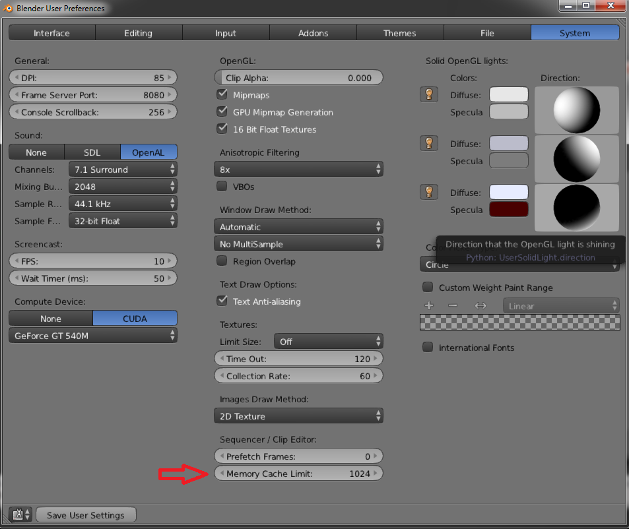Open the No MultiSample dropdown
Viewport: 629px width, 529px height.
[298, 244]
